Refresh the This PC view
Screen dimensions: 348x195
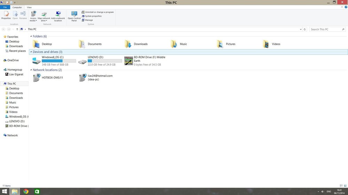point(305,29)
